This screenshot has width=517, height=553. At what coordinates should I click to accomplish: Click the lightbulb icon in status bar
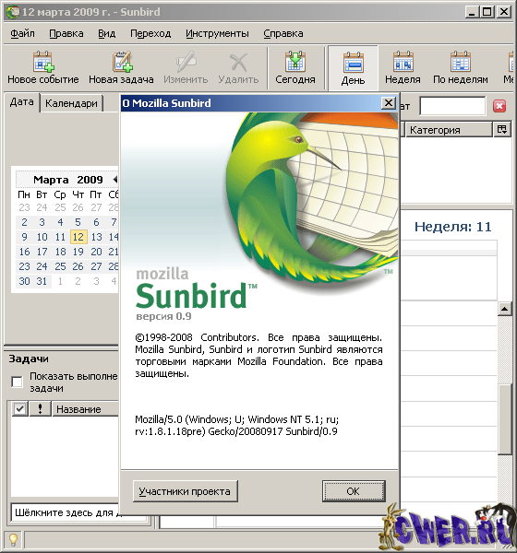(x=13, y=539)
